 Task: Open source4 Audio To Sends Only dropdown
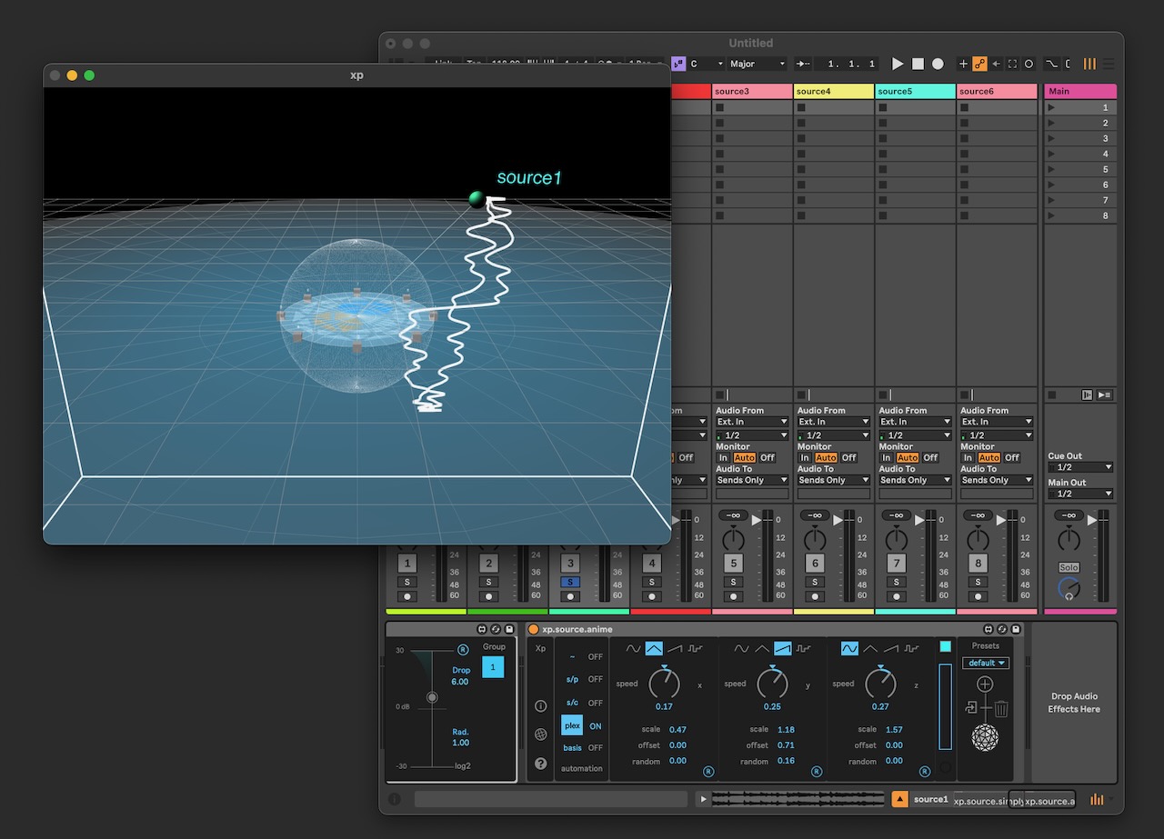click(833, 480)
